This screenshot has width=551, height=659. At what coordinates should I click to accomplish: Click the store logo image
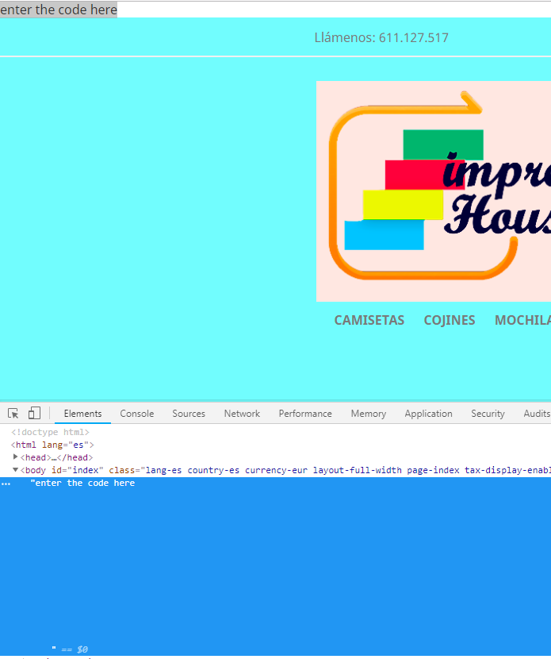434,191
